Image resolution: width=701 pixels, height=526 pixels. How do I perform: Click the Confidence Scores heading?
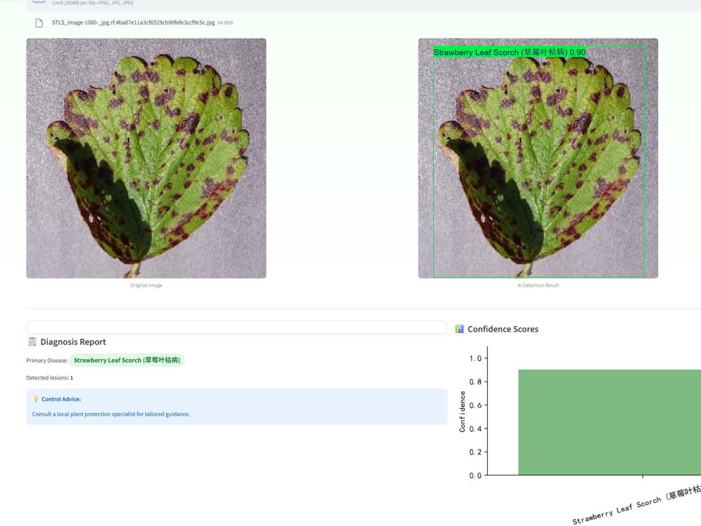click(x=503, y=329)
